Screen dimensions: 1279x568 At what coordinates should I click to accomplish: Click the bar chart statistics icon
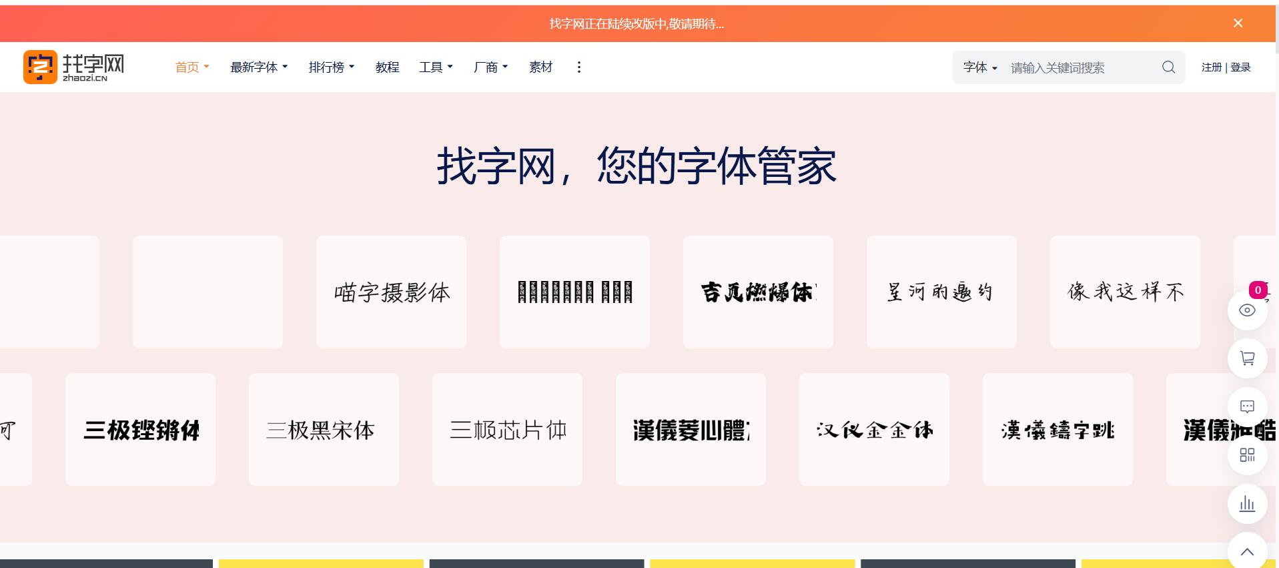[x=1247, y=504]
